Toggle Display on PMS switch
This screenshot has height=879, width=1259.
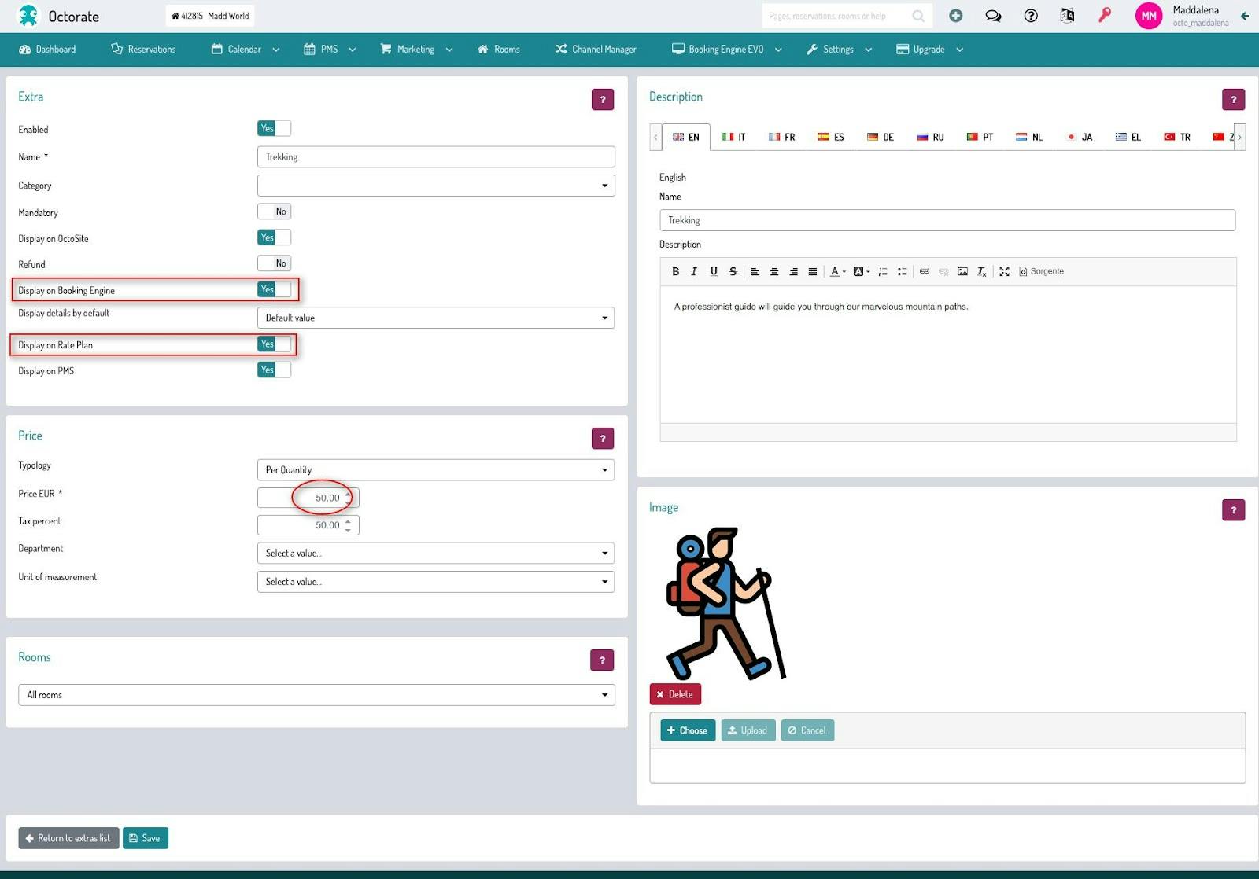point(274,370)
